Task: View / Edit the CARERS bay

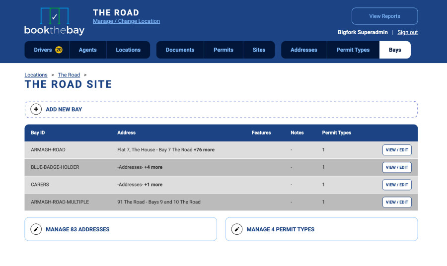Action: [397, 185]
